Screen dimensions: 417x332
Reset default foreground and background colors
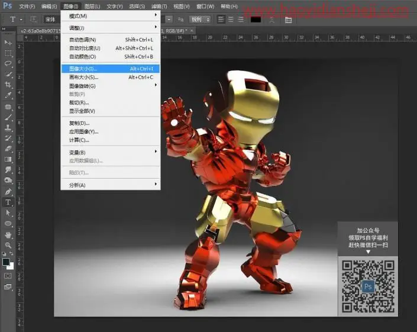pos(4,253)
